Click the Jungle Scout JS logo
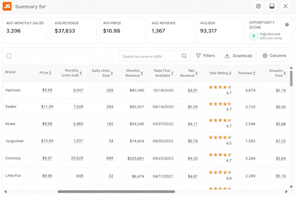 [x=7, y=6]
